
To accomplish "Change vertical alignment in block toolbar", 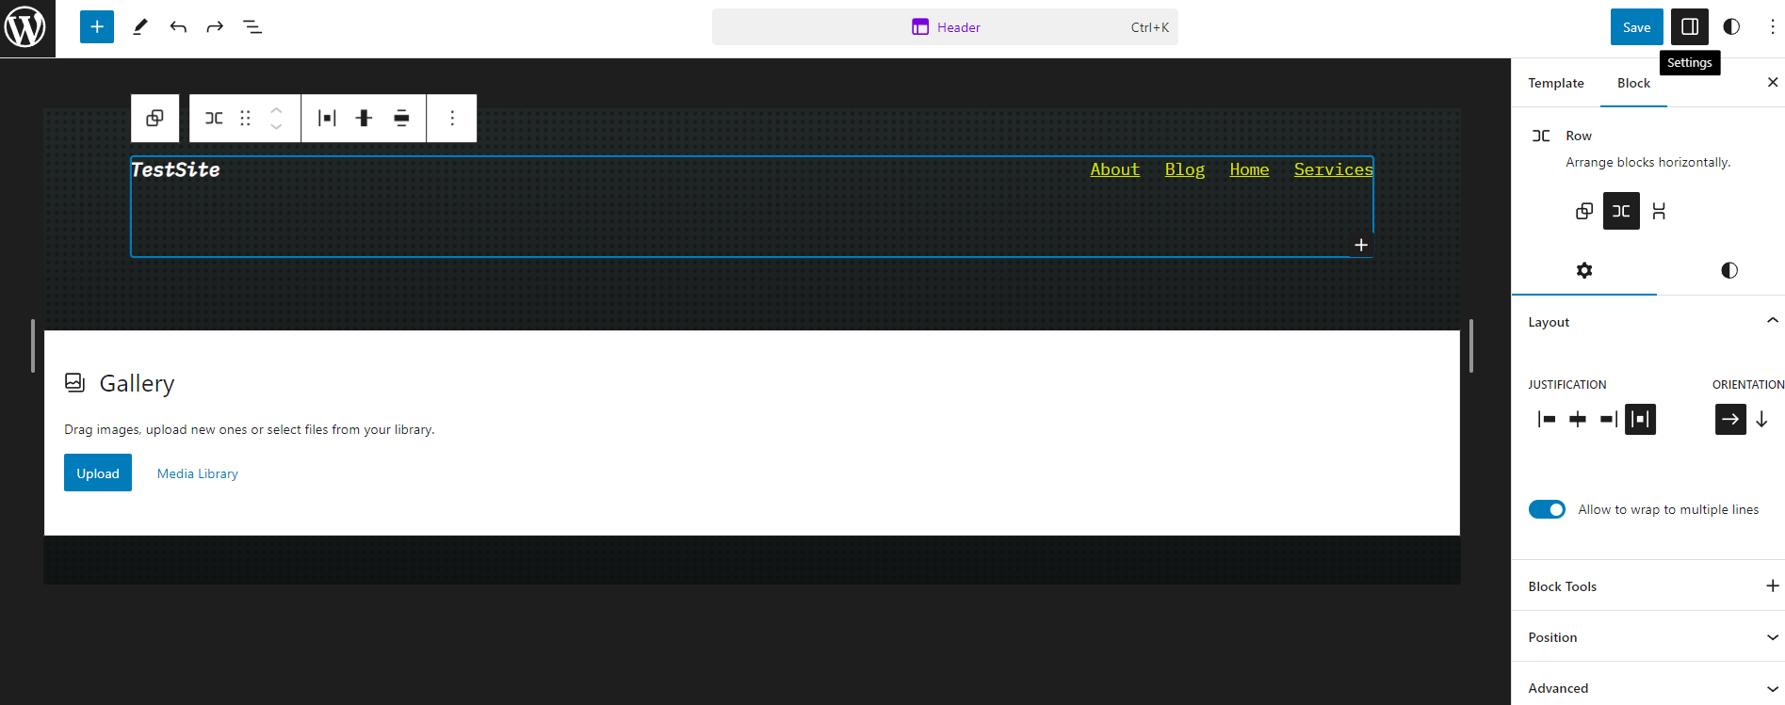I will click(x=364, y=118).
